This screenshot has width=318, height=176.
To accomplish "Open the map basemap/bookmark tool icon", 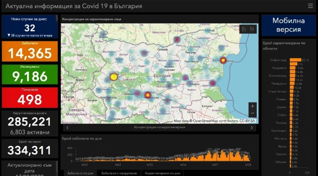I will point(244,29).
